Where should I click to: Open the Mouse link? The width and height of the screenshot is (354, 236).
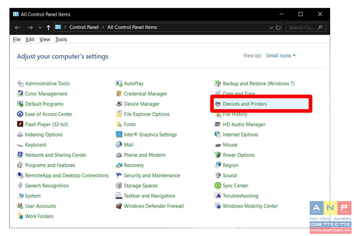pyautogui.click(x=230, y=145)
